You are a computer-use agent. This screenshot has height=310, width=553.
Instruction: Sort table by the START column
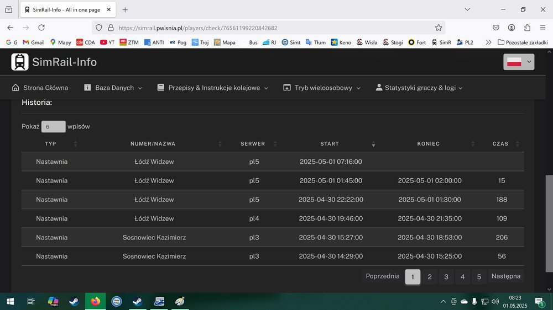(330, 144)
